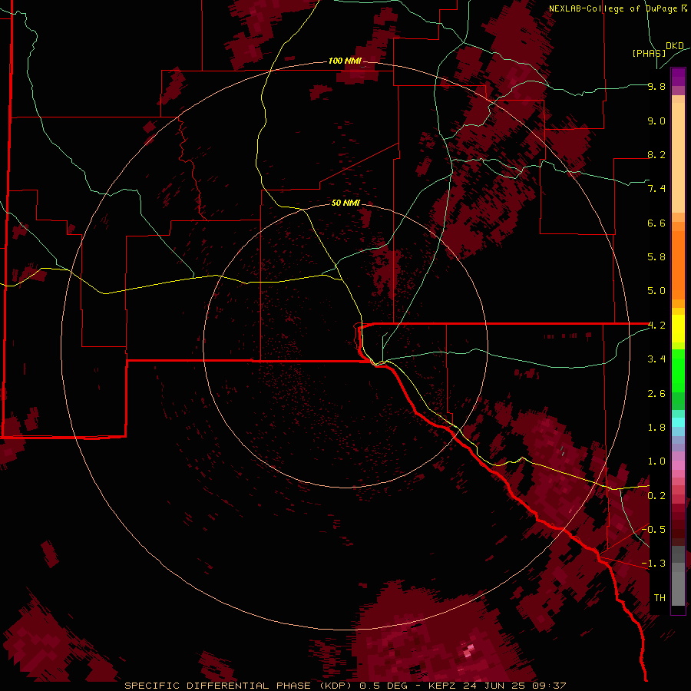Screen dimensions: 691x691
Task: Click the 3.4 scale value
Action: point(656,359)
